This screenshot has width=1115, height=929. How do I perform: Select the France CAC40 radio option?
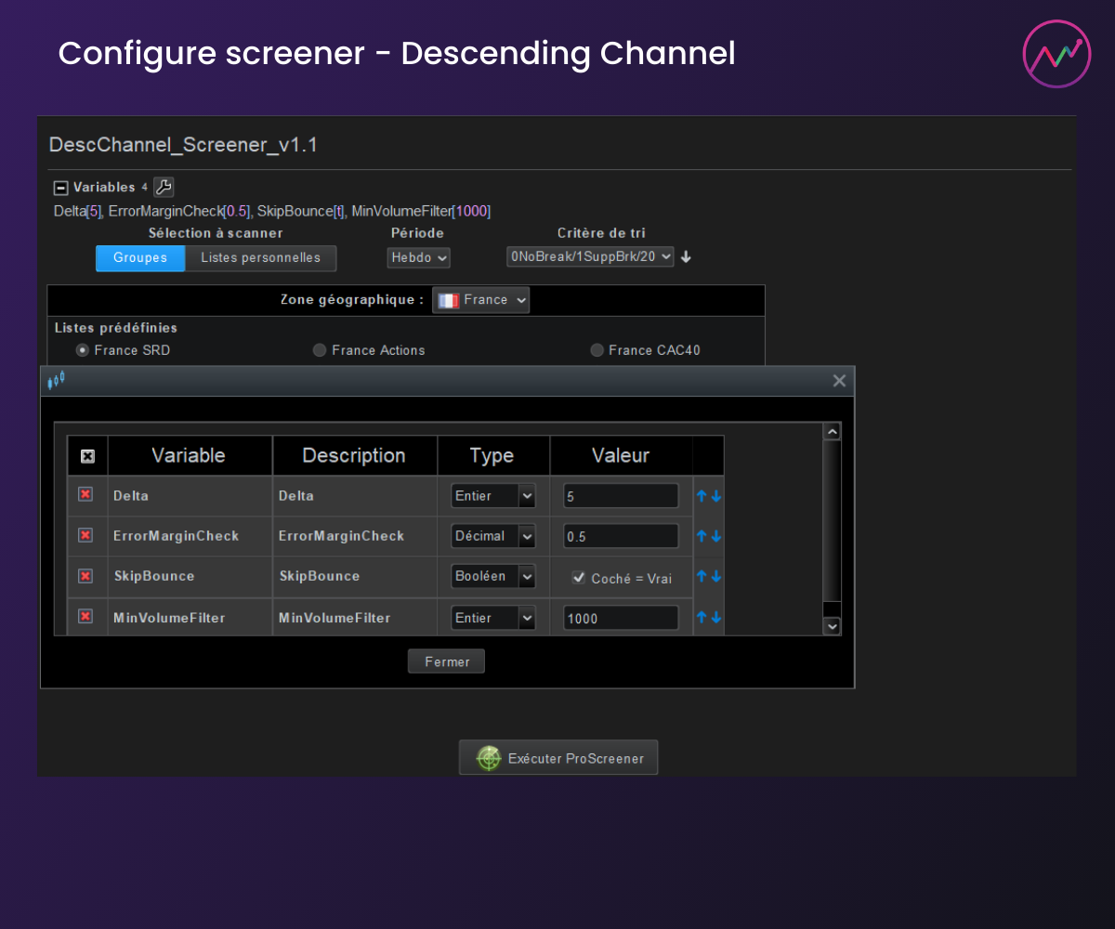point(597,350)
